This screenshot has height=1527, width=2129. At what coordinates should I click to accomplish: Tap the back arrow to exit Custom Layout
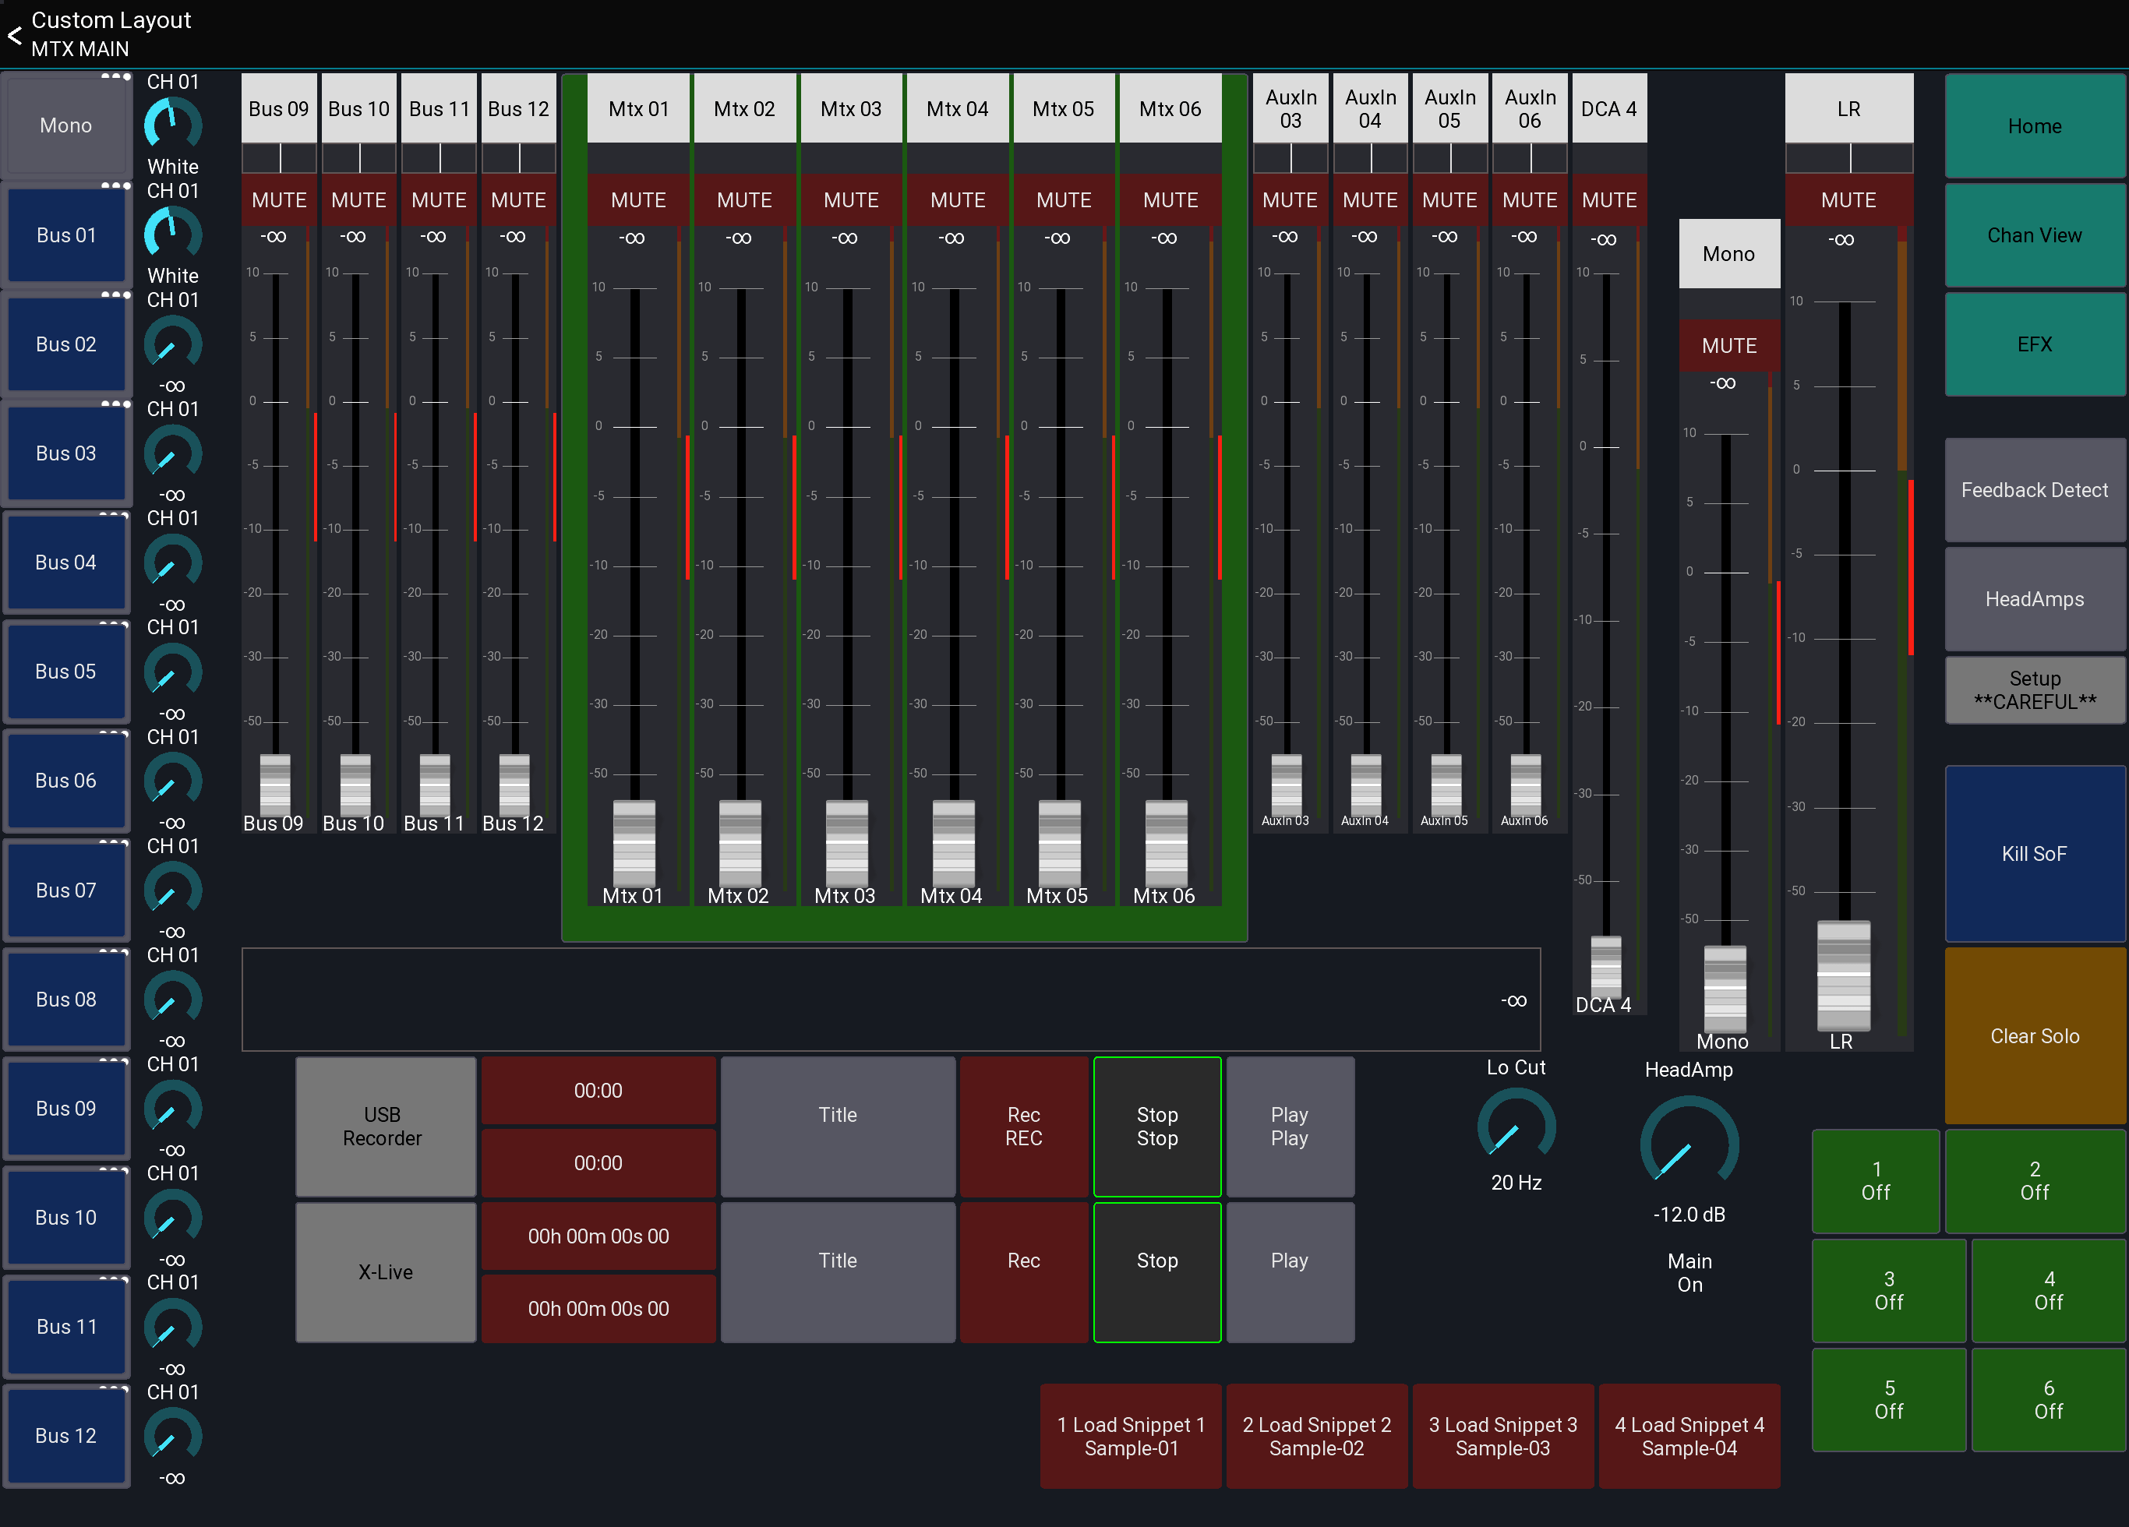tap(14, 36)
